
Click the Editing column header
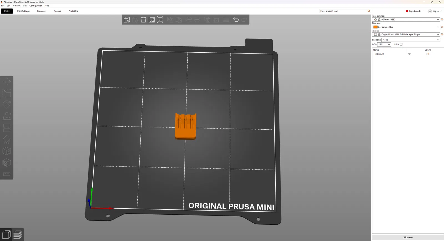click(x=428, y=50)
